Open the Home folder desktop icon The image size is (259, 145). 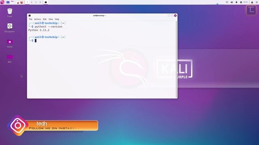[10, 43]
